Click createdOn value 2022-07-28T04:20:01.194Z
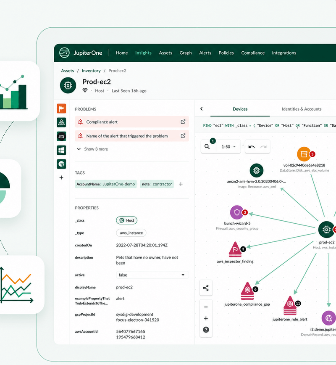336x365 pixels. point(142,245)
